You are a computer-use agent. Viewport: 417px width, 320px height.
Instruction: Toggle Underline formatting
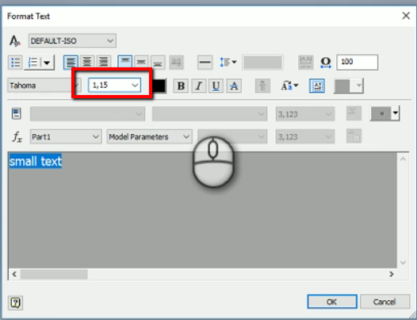216,86
